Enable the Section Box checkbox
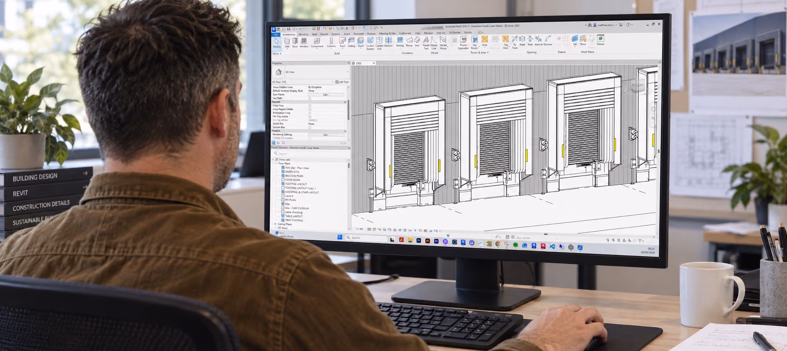The width and height of the screenshot is (787, 351). (310, 127)
